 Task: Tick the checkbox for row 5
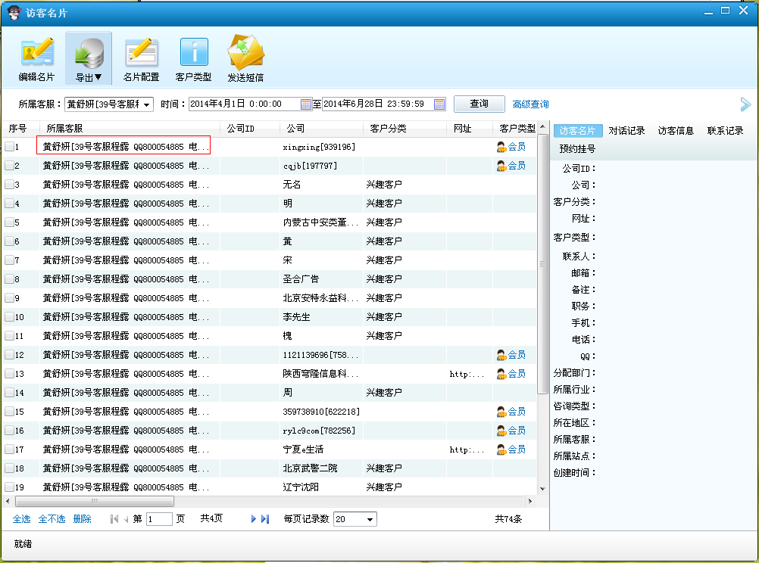click(x=9, y=222)
